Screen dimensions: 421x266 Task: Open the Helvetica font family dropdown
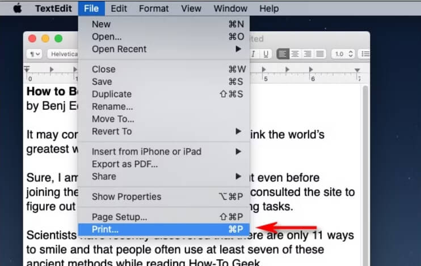63,54
